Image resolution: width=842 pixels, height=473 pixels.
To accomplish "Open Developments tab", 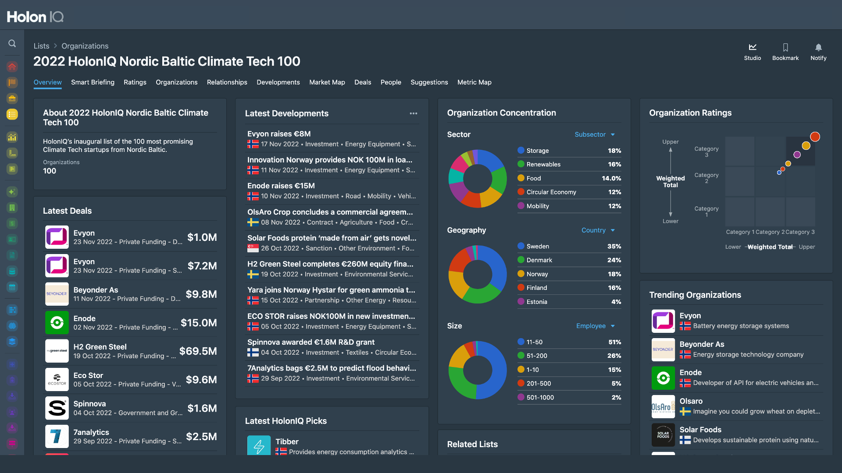I will tap(278, 82).
